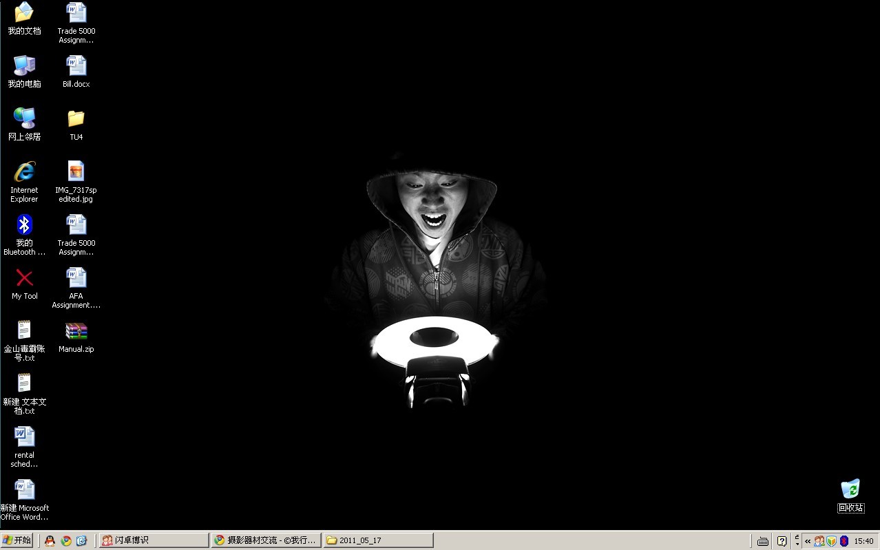The width and height of the screenshot is (880, 550).
Task: Select the TU4 folder icon
Action: point(76,119)
